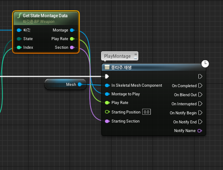The image size is (223, 170).
Task: Click the function icon of Get State Montage Data
Action: pos(19,16)
